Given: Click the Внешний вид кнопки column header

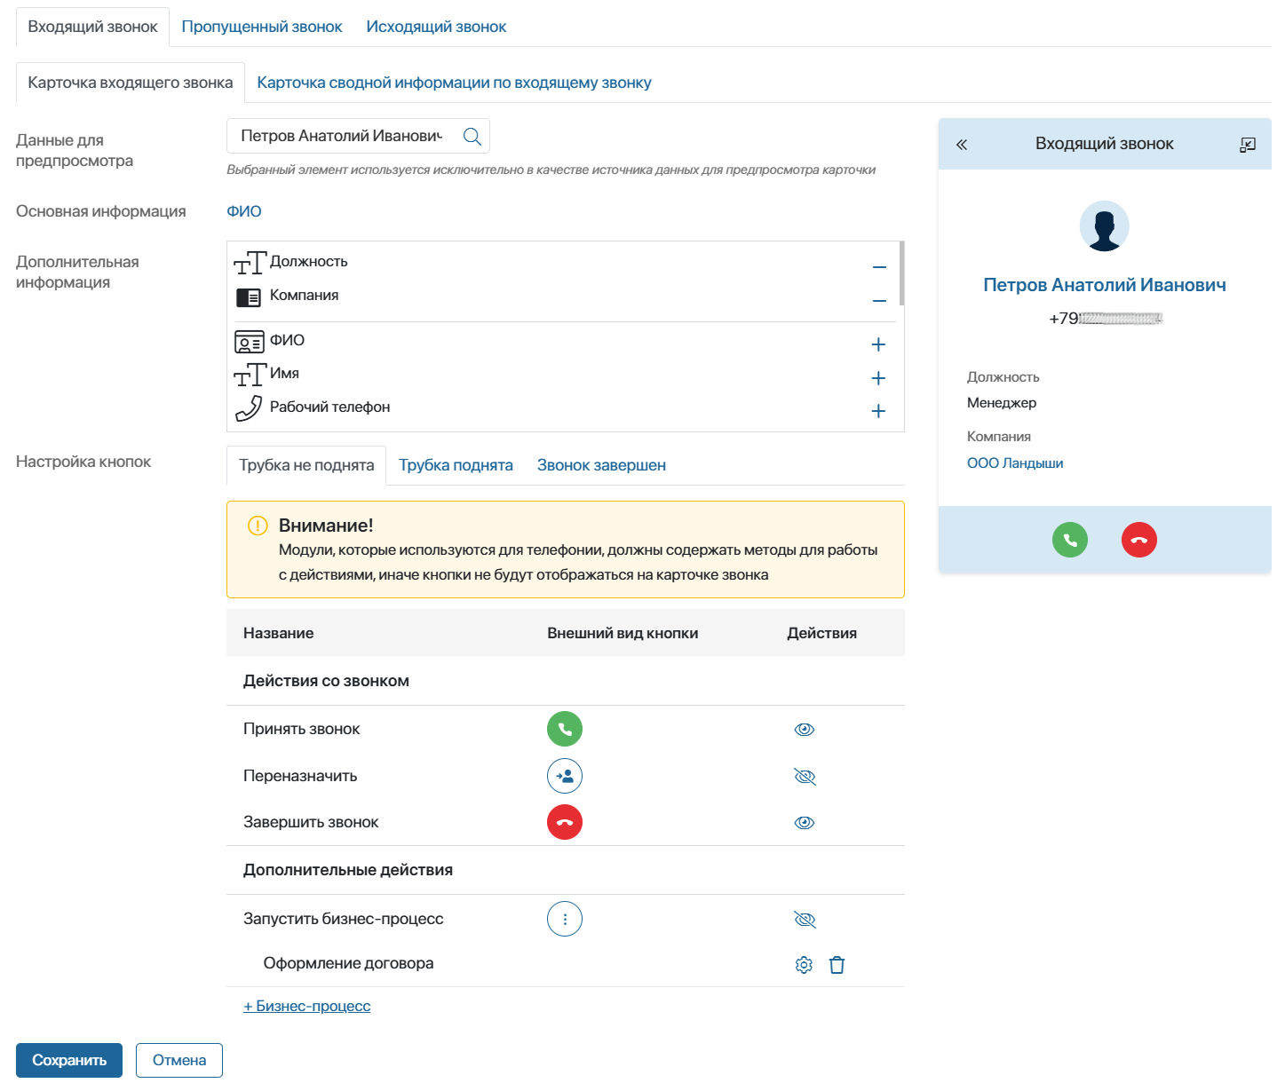Looking at the screenshot, I should coord(623,633).
